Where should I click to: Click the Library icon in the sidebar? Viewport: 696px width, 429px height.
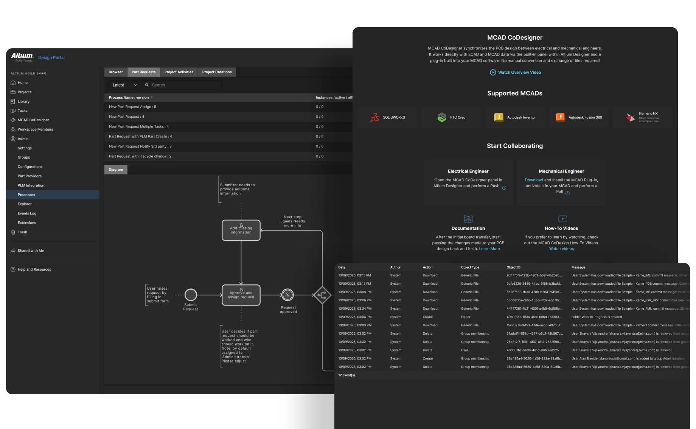click(x=13, y=101)
